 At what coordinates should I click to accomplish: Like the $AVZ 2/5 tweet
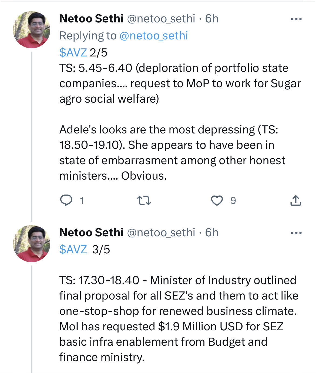click(x=217, y=200)
